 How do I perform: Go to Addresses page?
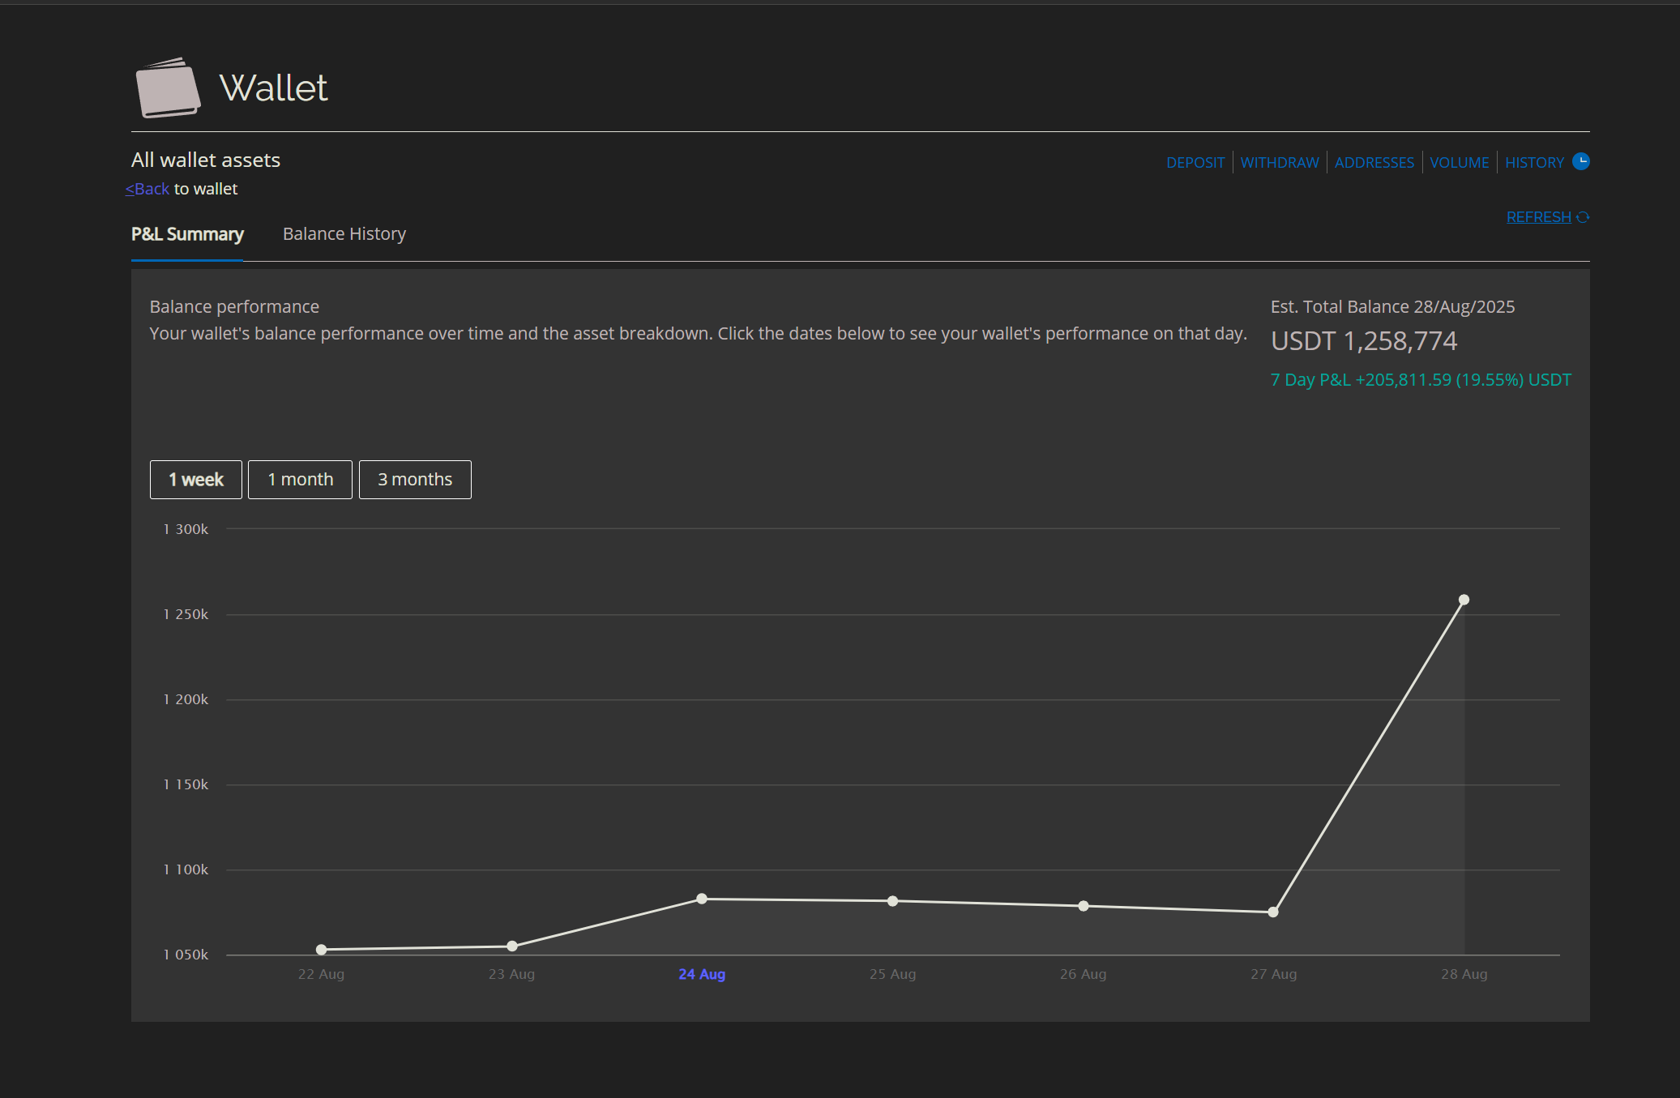(1374, 163)
